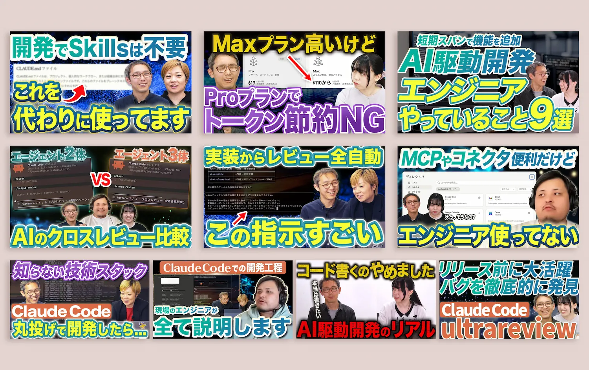Open the 'ultrareview' Claude Code thumbnail
The height and width of the screenshot is (370, 589).
pos(509,299)
